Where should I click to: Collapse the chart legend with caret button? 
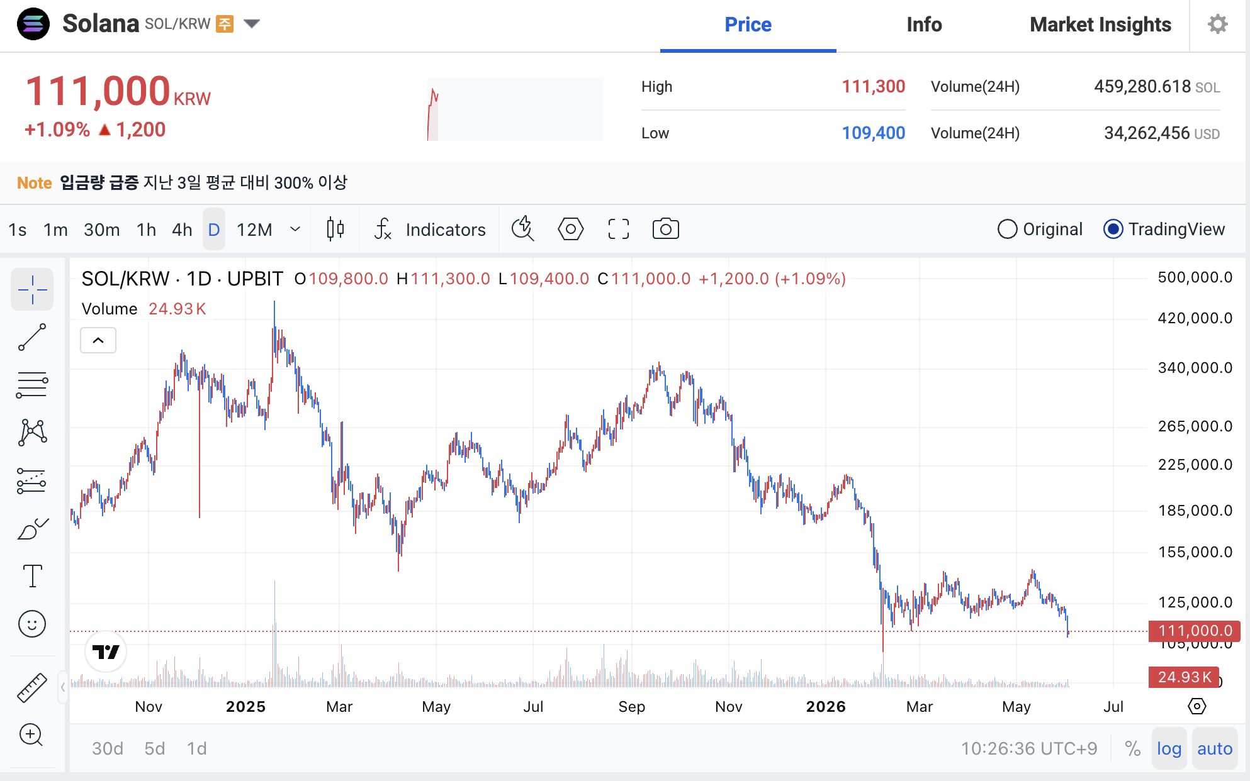click(x=98, y=340)
